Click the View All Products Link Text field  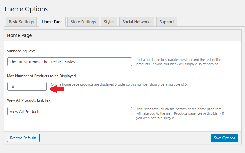[70, 111]
